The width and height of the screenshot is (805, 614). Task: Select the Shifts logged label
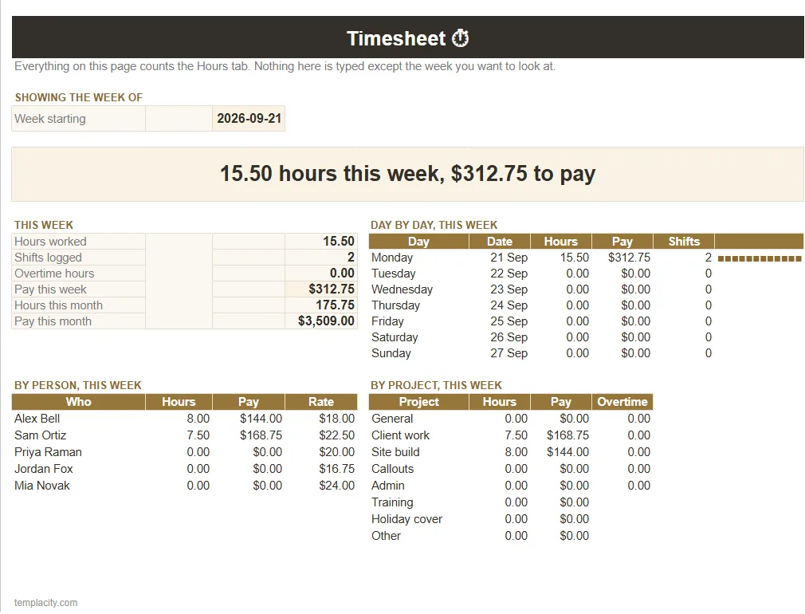coord(48,258)
